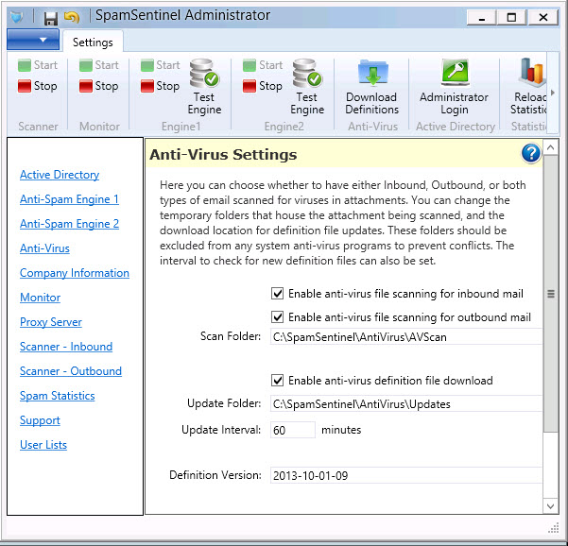Run Test Engine for Engine2

[x=307, y=87]
